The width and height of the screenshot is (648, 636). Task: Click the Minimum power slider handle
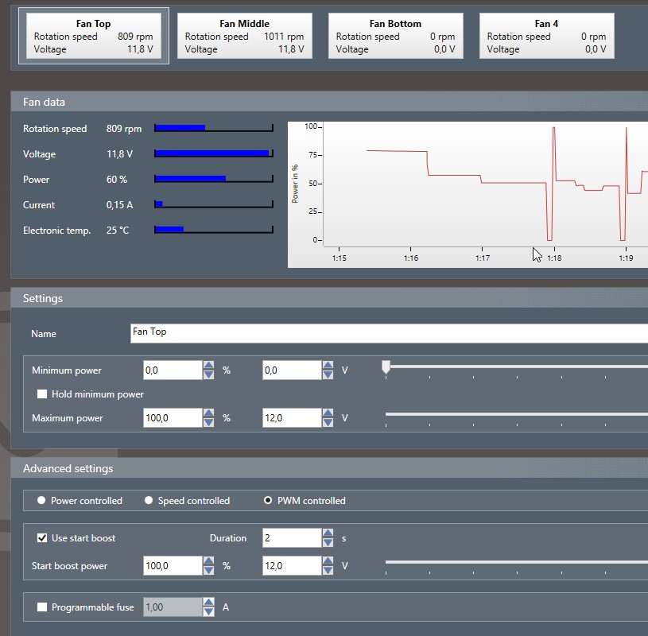386,367
